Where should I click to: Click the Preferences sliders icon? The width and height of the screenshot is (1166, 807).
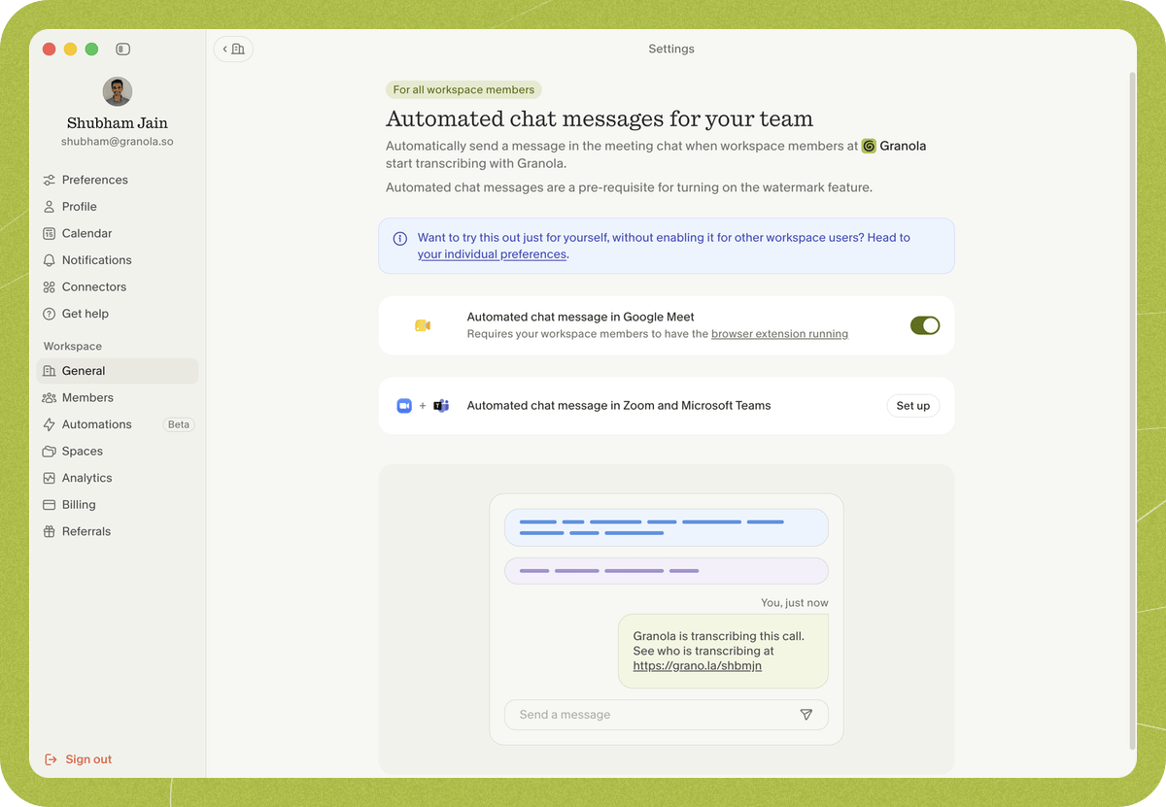(50, 180)
